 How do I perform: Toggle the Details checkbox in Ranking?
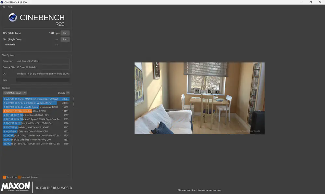(x=68, y=93)
